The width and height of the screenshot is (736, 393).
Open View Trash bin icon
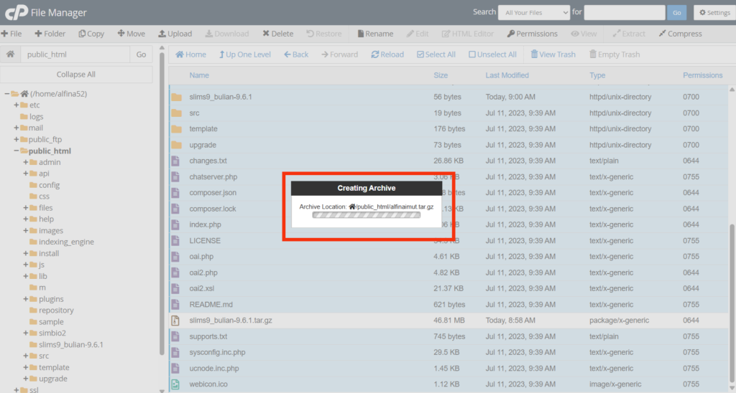(x=534, y=55)
